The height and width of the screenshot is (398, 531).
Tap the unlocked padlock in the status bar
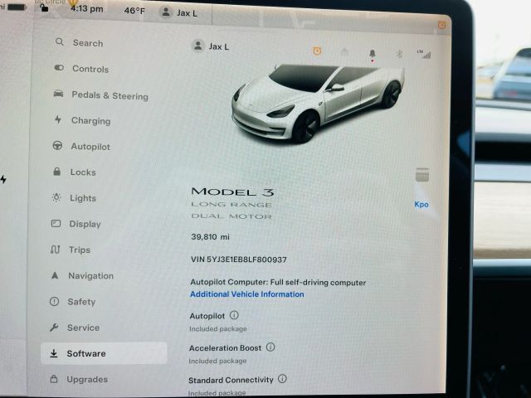(44, 7)
